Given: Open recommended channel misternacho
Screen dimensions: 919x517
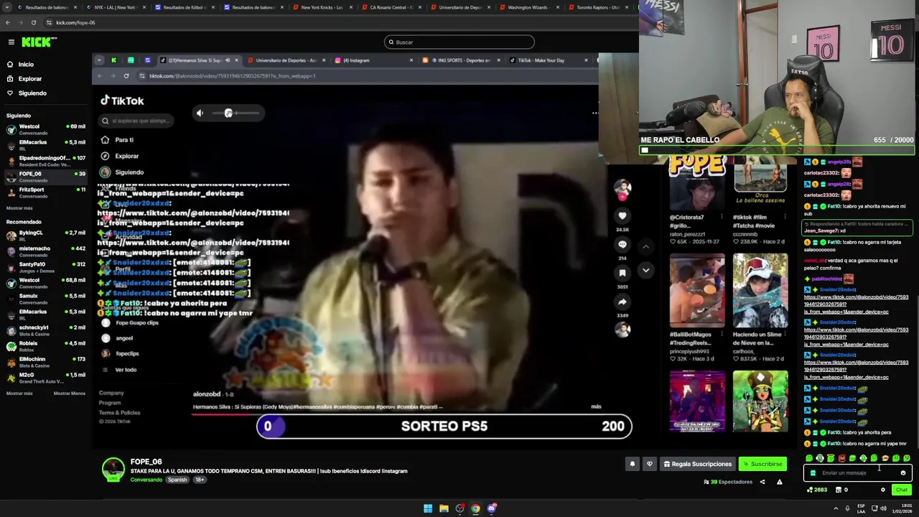Looking at the screenshot, I should point(46,251).
